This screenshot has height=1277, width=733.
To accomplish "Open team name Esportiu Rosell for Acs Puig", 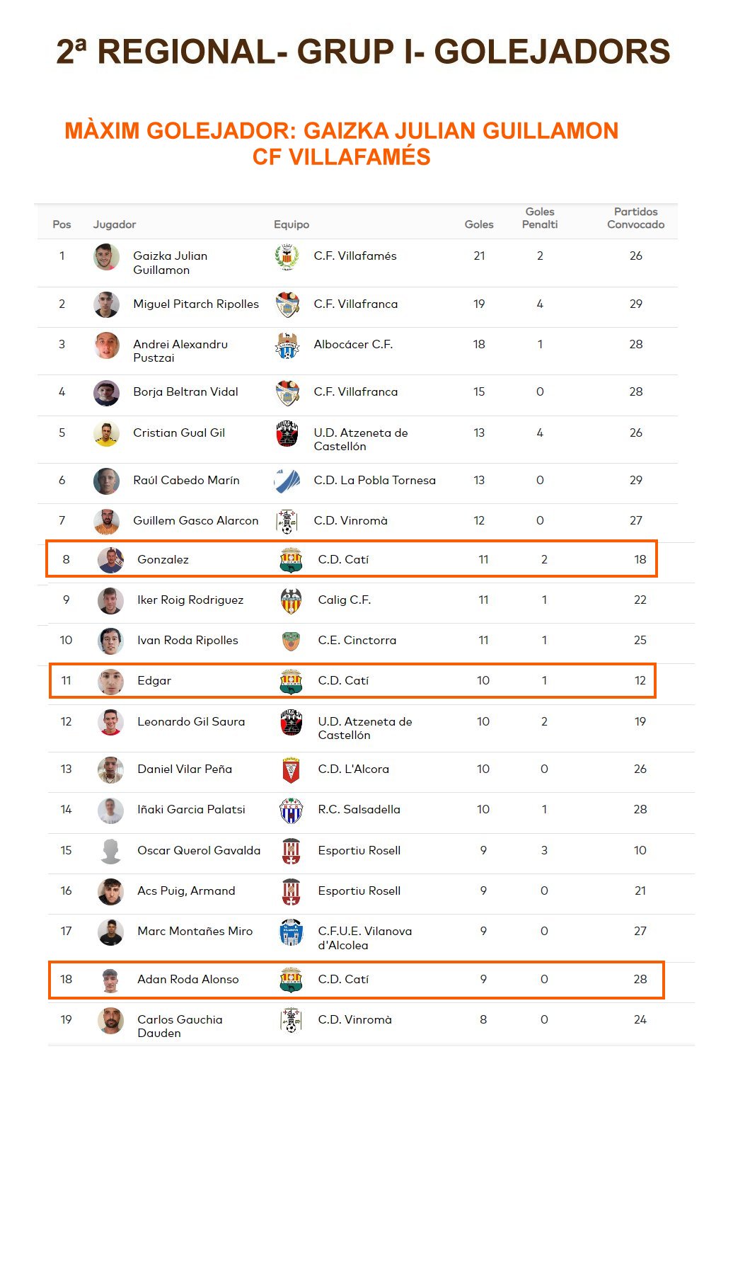I will pyautogui.click(x=359, y=891).
